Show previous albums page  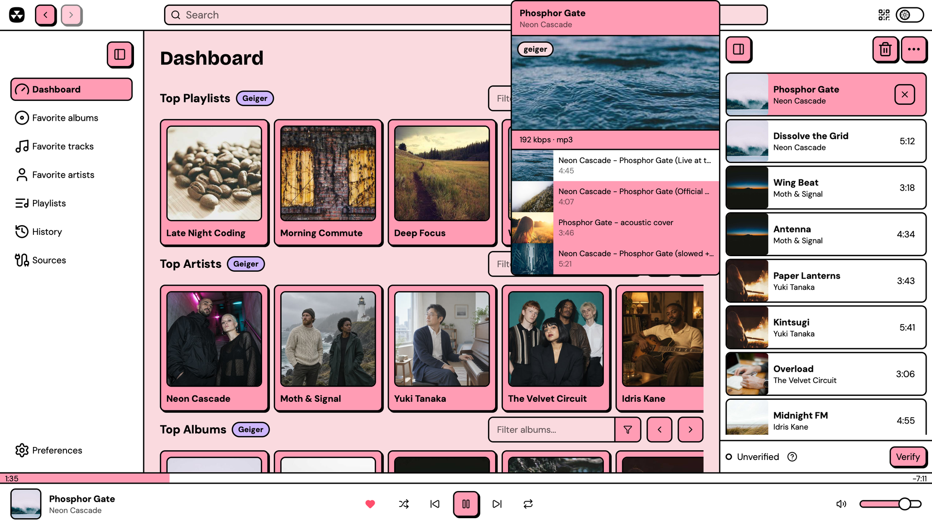point(660,430)
